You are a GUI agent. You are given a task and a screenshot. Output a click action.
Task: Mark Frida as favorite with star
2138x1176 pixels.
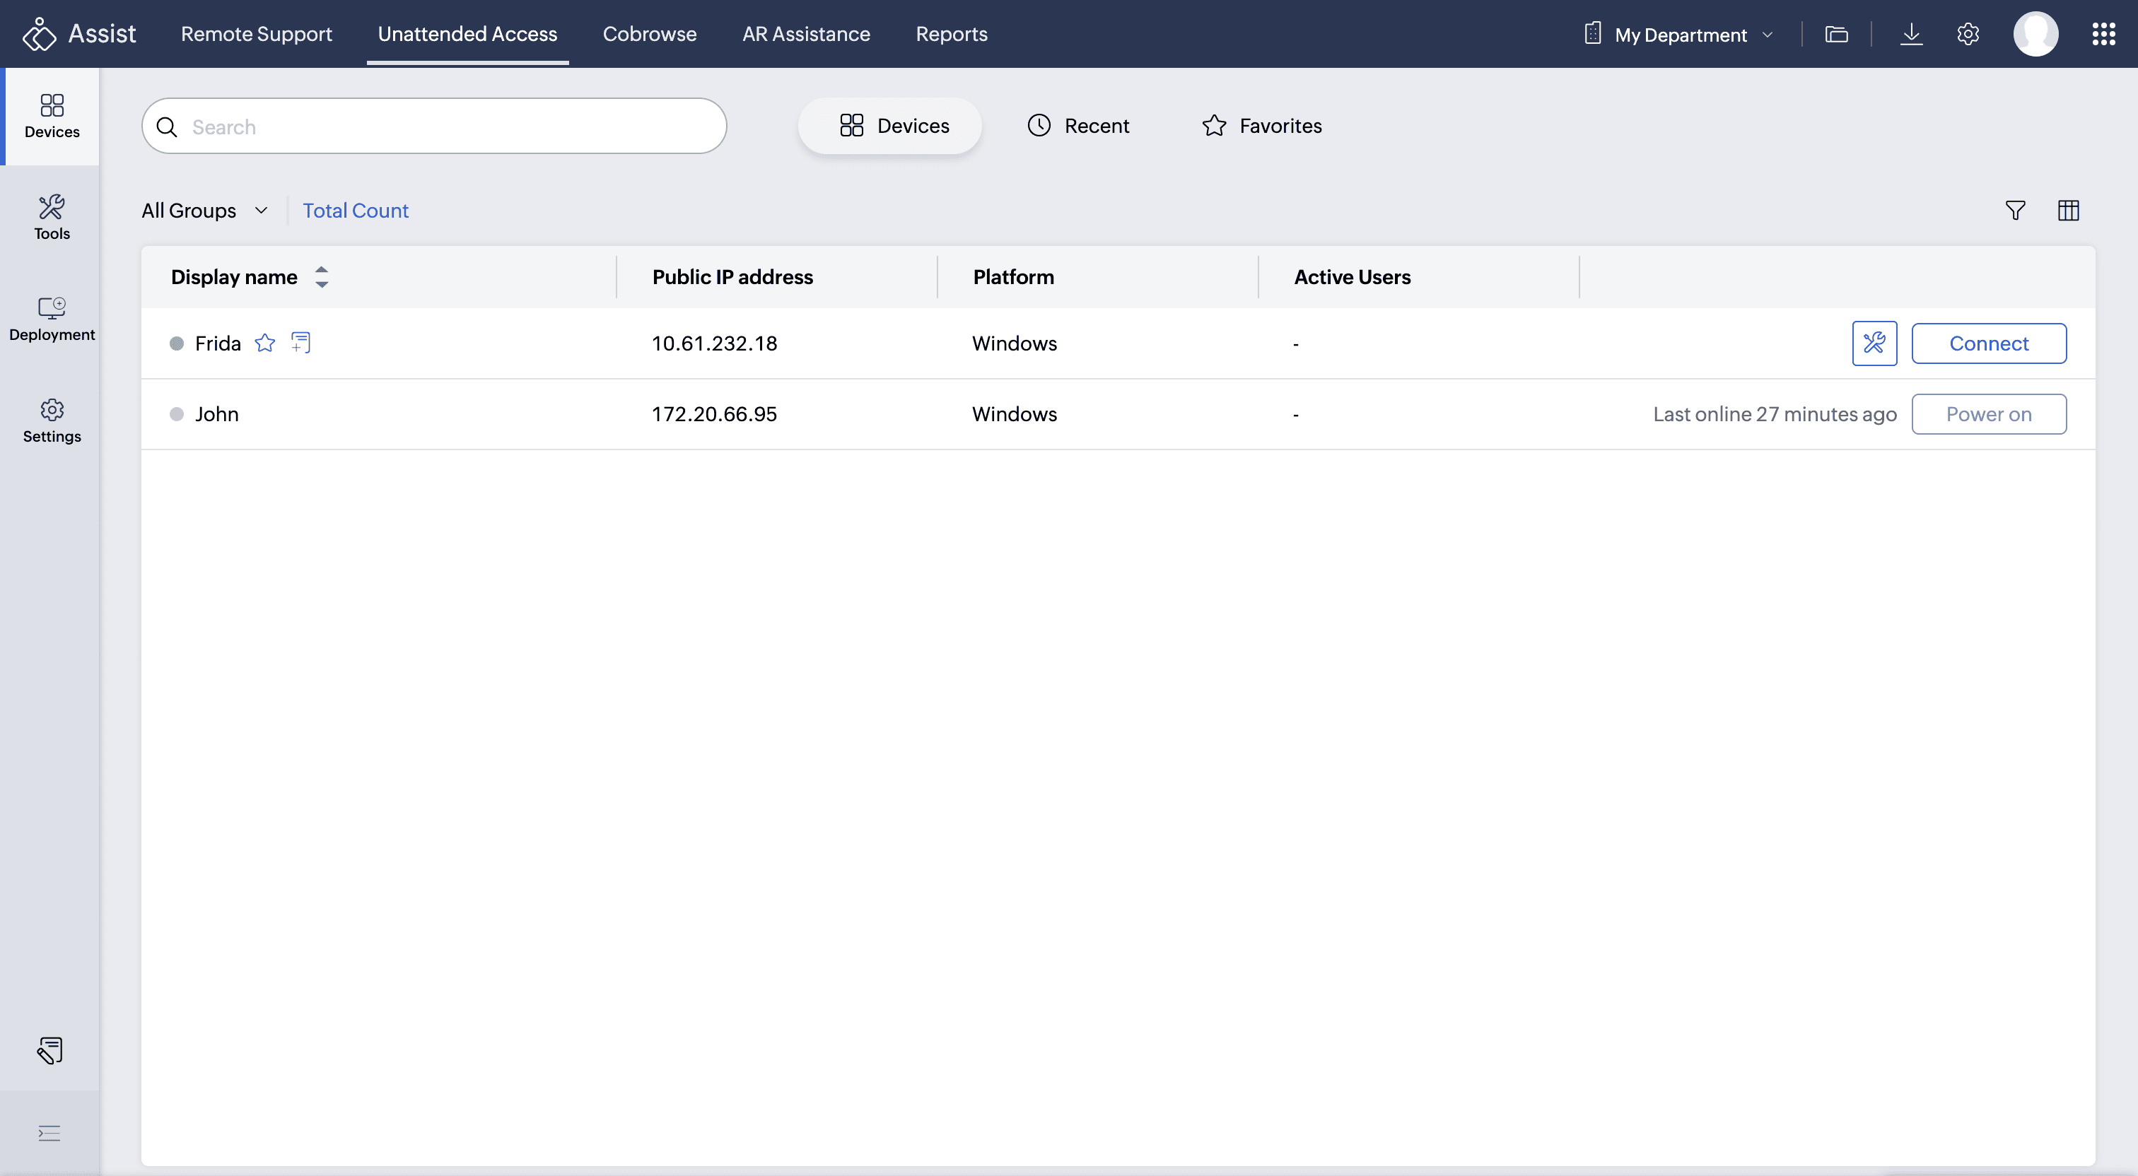point(264,343)
